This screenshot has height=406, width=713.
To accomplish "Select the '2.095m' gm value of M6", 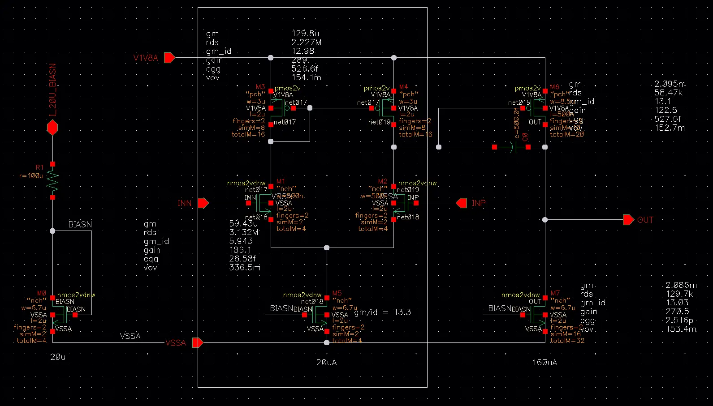I will (x=670, y=84).
